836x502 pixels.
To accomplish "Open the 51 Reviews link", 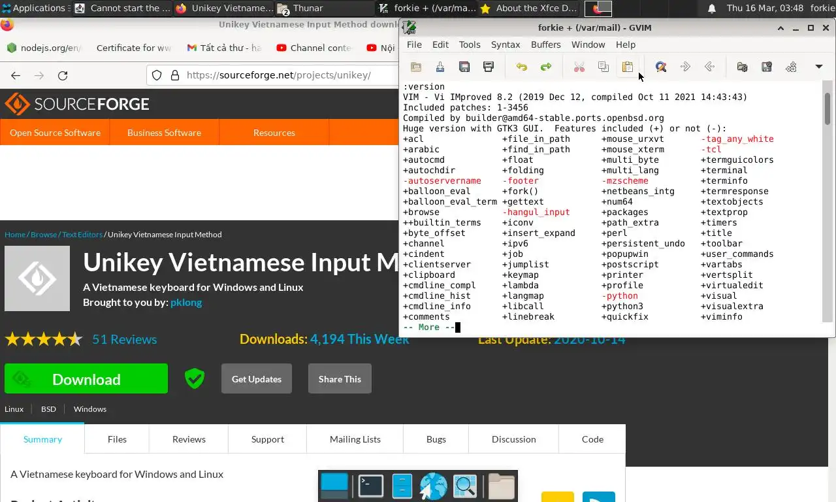I will (x=124, y=339).
